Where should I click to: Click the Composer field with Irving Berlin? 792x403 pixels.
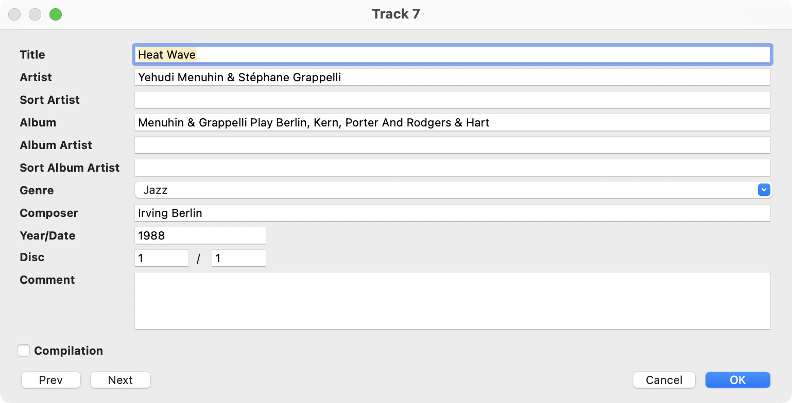453,213
